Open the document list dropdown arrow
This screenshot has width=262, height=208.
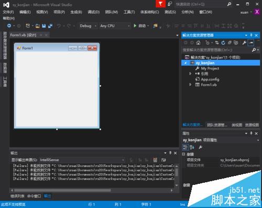177,35
